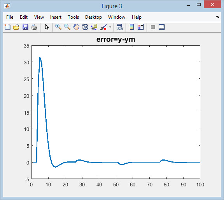Save the figure with the floppy icon

25,27
